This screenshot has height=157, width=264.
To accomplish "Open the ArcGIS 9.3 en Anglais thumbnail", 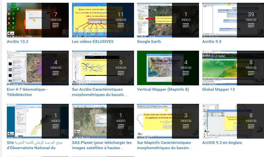I will pyautogui.click(x=233, y=121).
